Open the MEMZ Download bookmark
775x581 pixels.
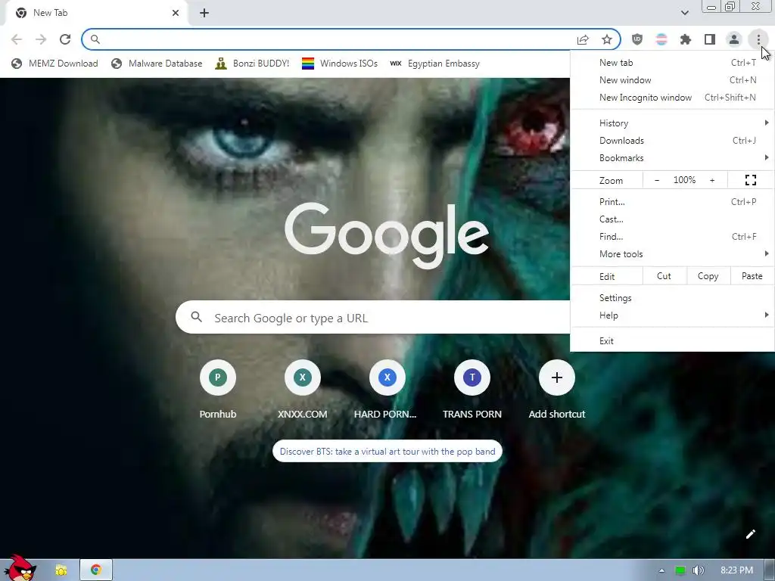[54, 64]
